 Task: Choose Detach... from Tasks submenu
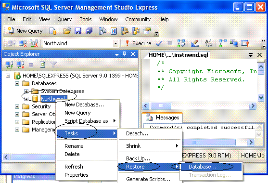point(150,133)
